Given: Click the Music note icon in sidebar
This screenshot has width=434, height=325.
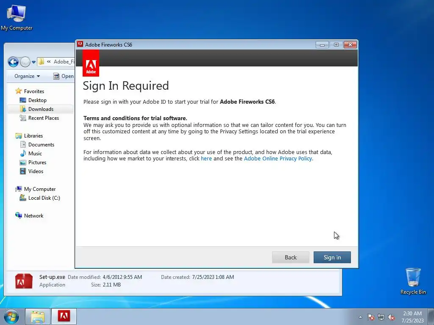Looking at the screenshot, I should coord(23,153).
